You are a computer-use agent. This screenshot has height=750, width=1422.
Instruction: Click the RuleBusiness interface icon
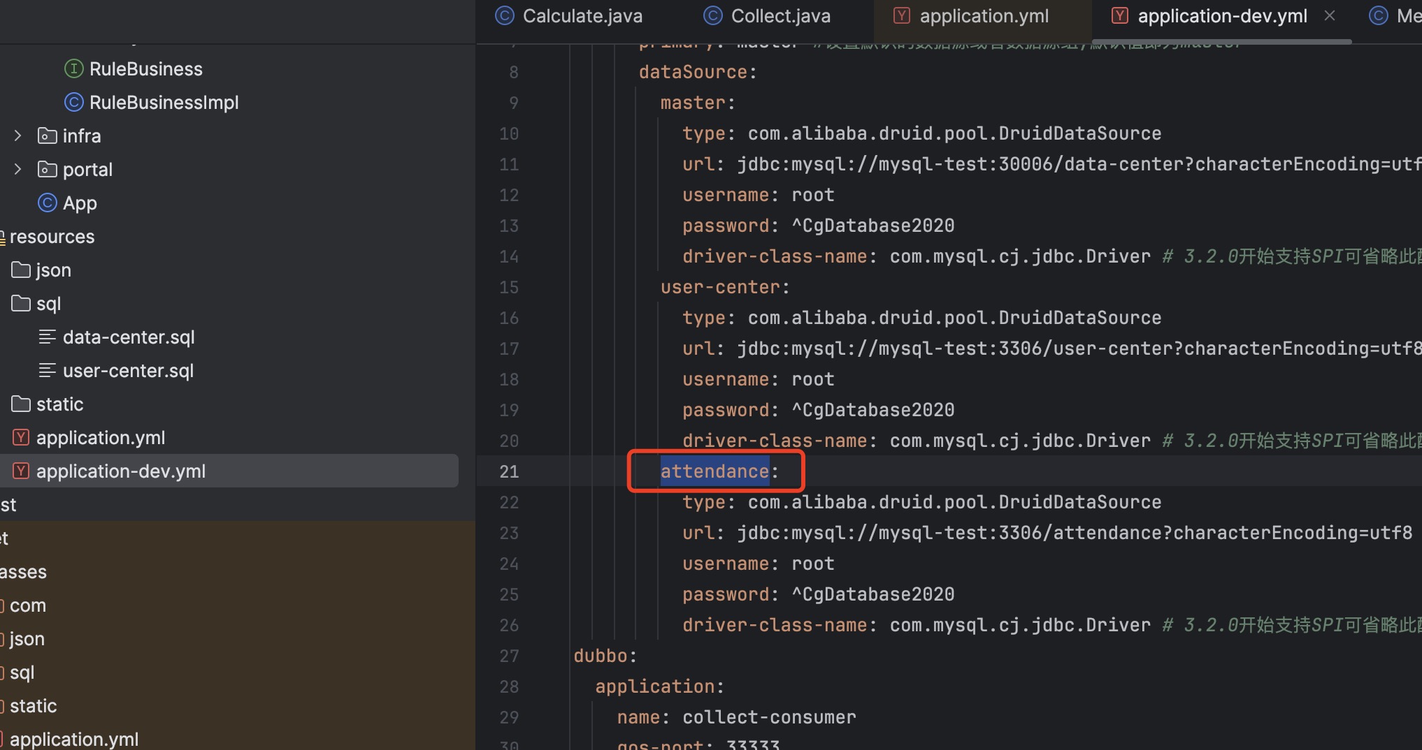point(73,68)
